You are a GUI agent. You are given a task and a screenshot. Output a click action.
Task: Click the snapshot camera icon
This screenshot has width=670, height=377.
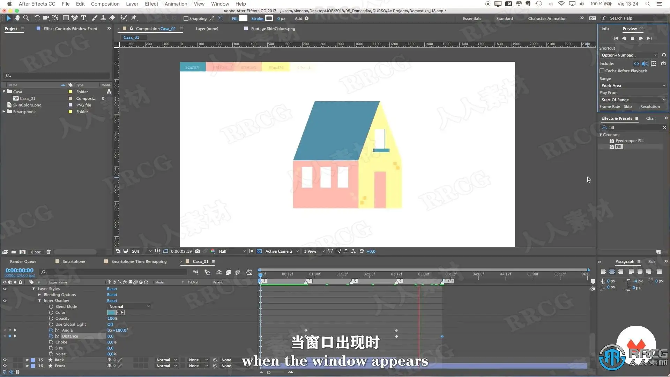point(198,251)
